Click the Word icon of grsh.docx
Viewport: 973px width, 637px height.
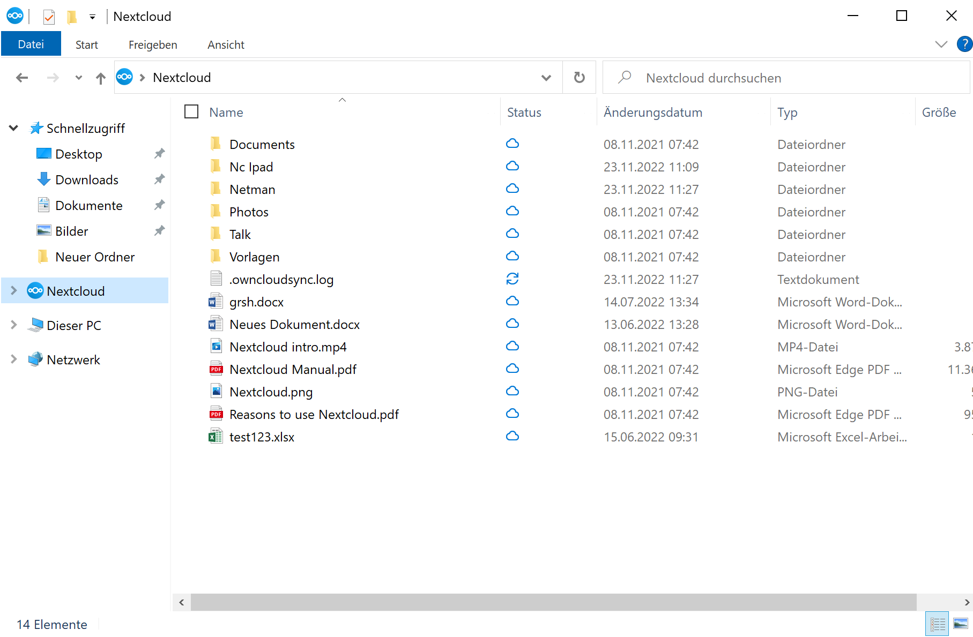[216, 302]
